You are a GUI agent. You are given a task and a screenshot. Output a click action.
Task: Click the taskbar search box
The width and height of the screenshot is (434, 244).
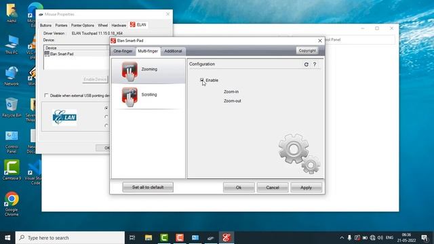click(x=70, y=238)
